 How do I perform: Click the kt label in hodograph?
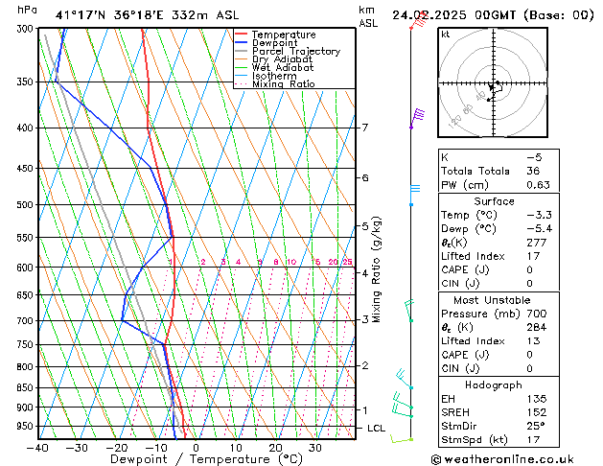click(446, 35)
